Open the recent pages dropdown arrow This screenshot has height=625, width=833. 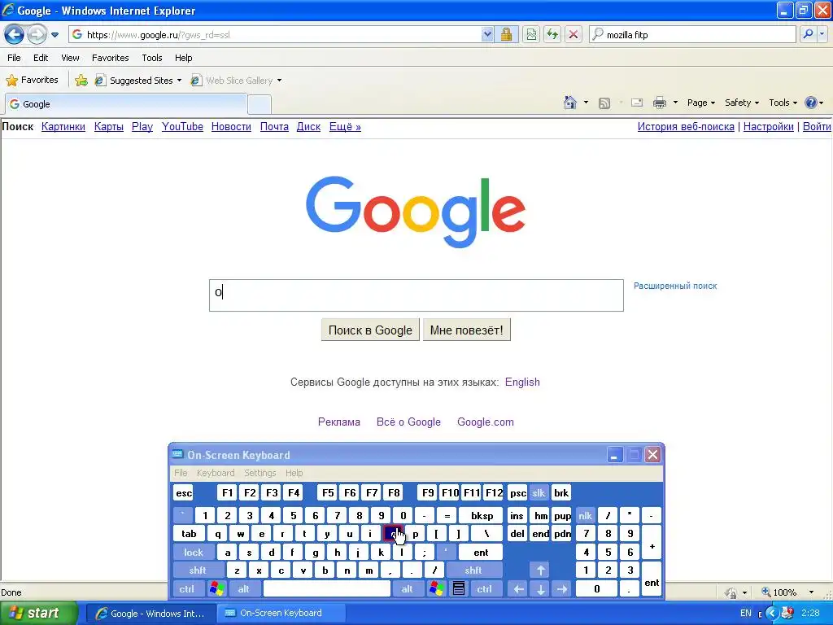(55, 35)
